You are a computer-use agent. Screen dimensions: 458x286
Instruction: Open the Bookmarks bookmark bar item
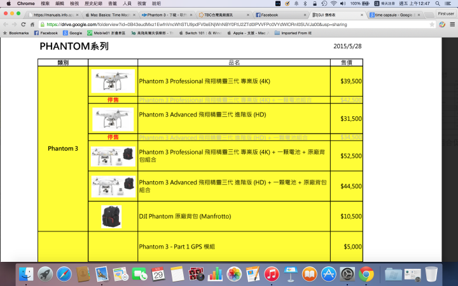point(16,33)
